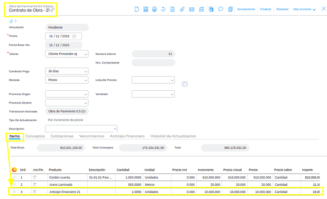The height and width of the screenshot is (199, 327).
Task: Enable Ant.Fin. checkbox for Anticipo Financiero 21
Action: click(x=35, y=191)
